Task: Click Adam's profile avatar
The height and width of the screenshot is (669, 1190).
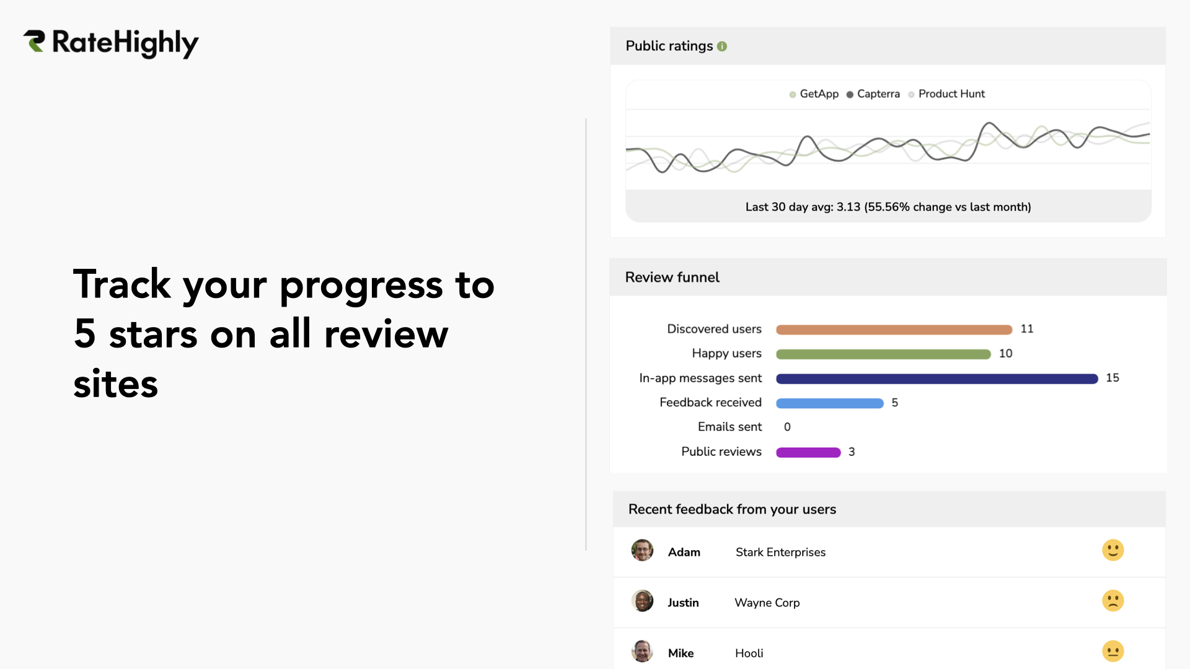Action: [642, 549]
